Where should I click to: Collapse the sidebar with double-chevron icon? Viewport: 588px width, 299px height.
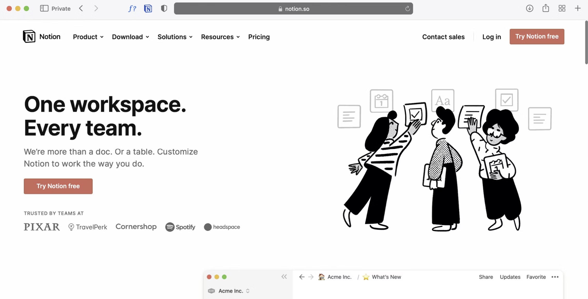[284, 277]
